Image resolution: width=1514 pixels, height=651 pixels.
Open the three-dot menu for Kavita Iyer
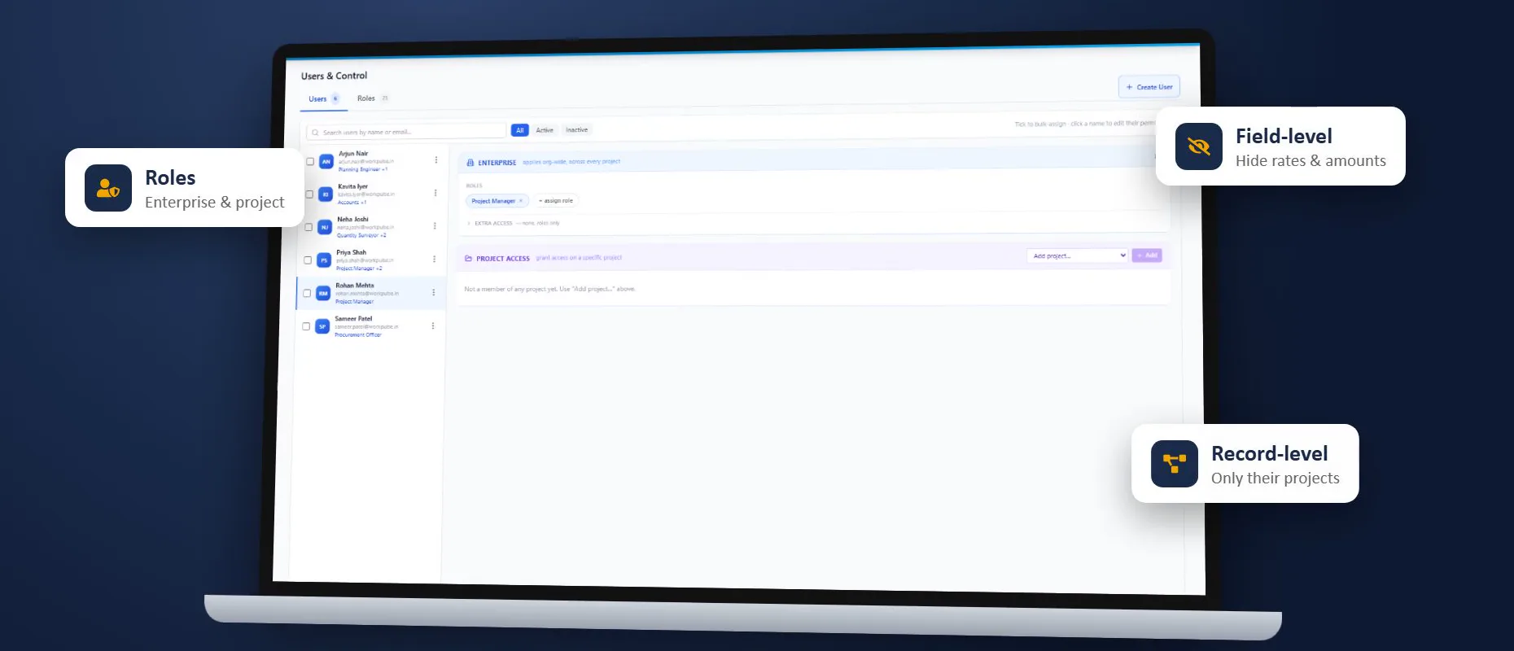point(435,193)
